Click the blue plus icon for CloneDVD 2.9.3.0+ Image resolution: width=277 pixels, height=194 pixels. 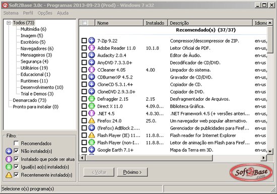click(92, 92)
